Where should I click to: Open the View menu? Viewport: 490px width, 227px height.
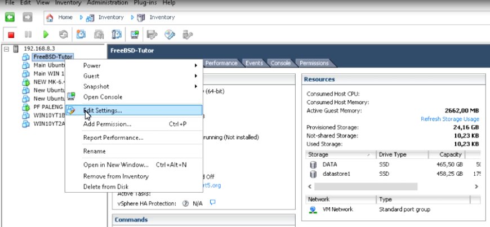[x=42, y=3]
